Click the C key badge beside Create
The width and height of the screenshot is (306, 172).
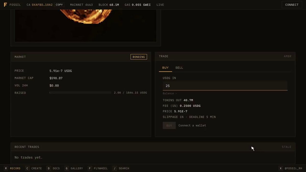pos(27,168)
